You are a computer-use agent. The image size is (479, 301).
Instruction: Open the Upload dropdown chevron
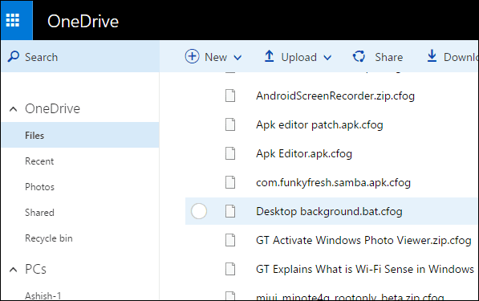(327, 58)
